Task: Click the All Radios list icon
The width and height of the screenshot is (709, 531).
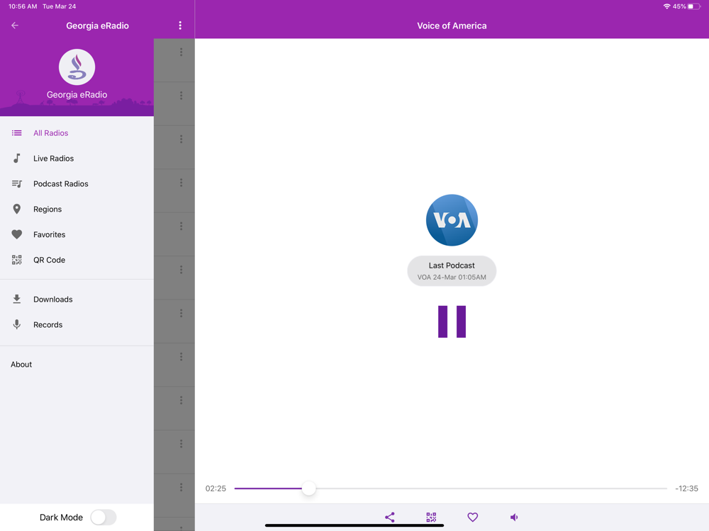Action: tap(17, 133)
